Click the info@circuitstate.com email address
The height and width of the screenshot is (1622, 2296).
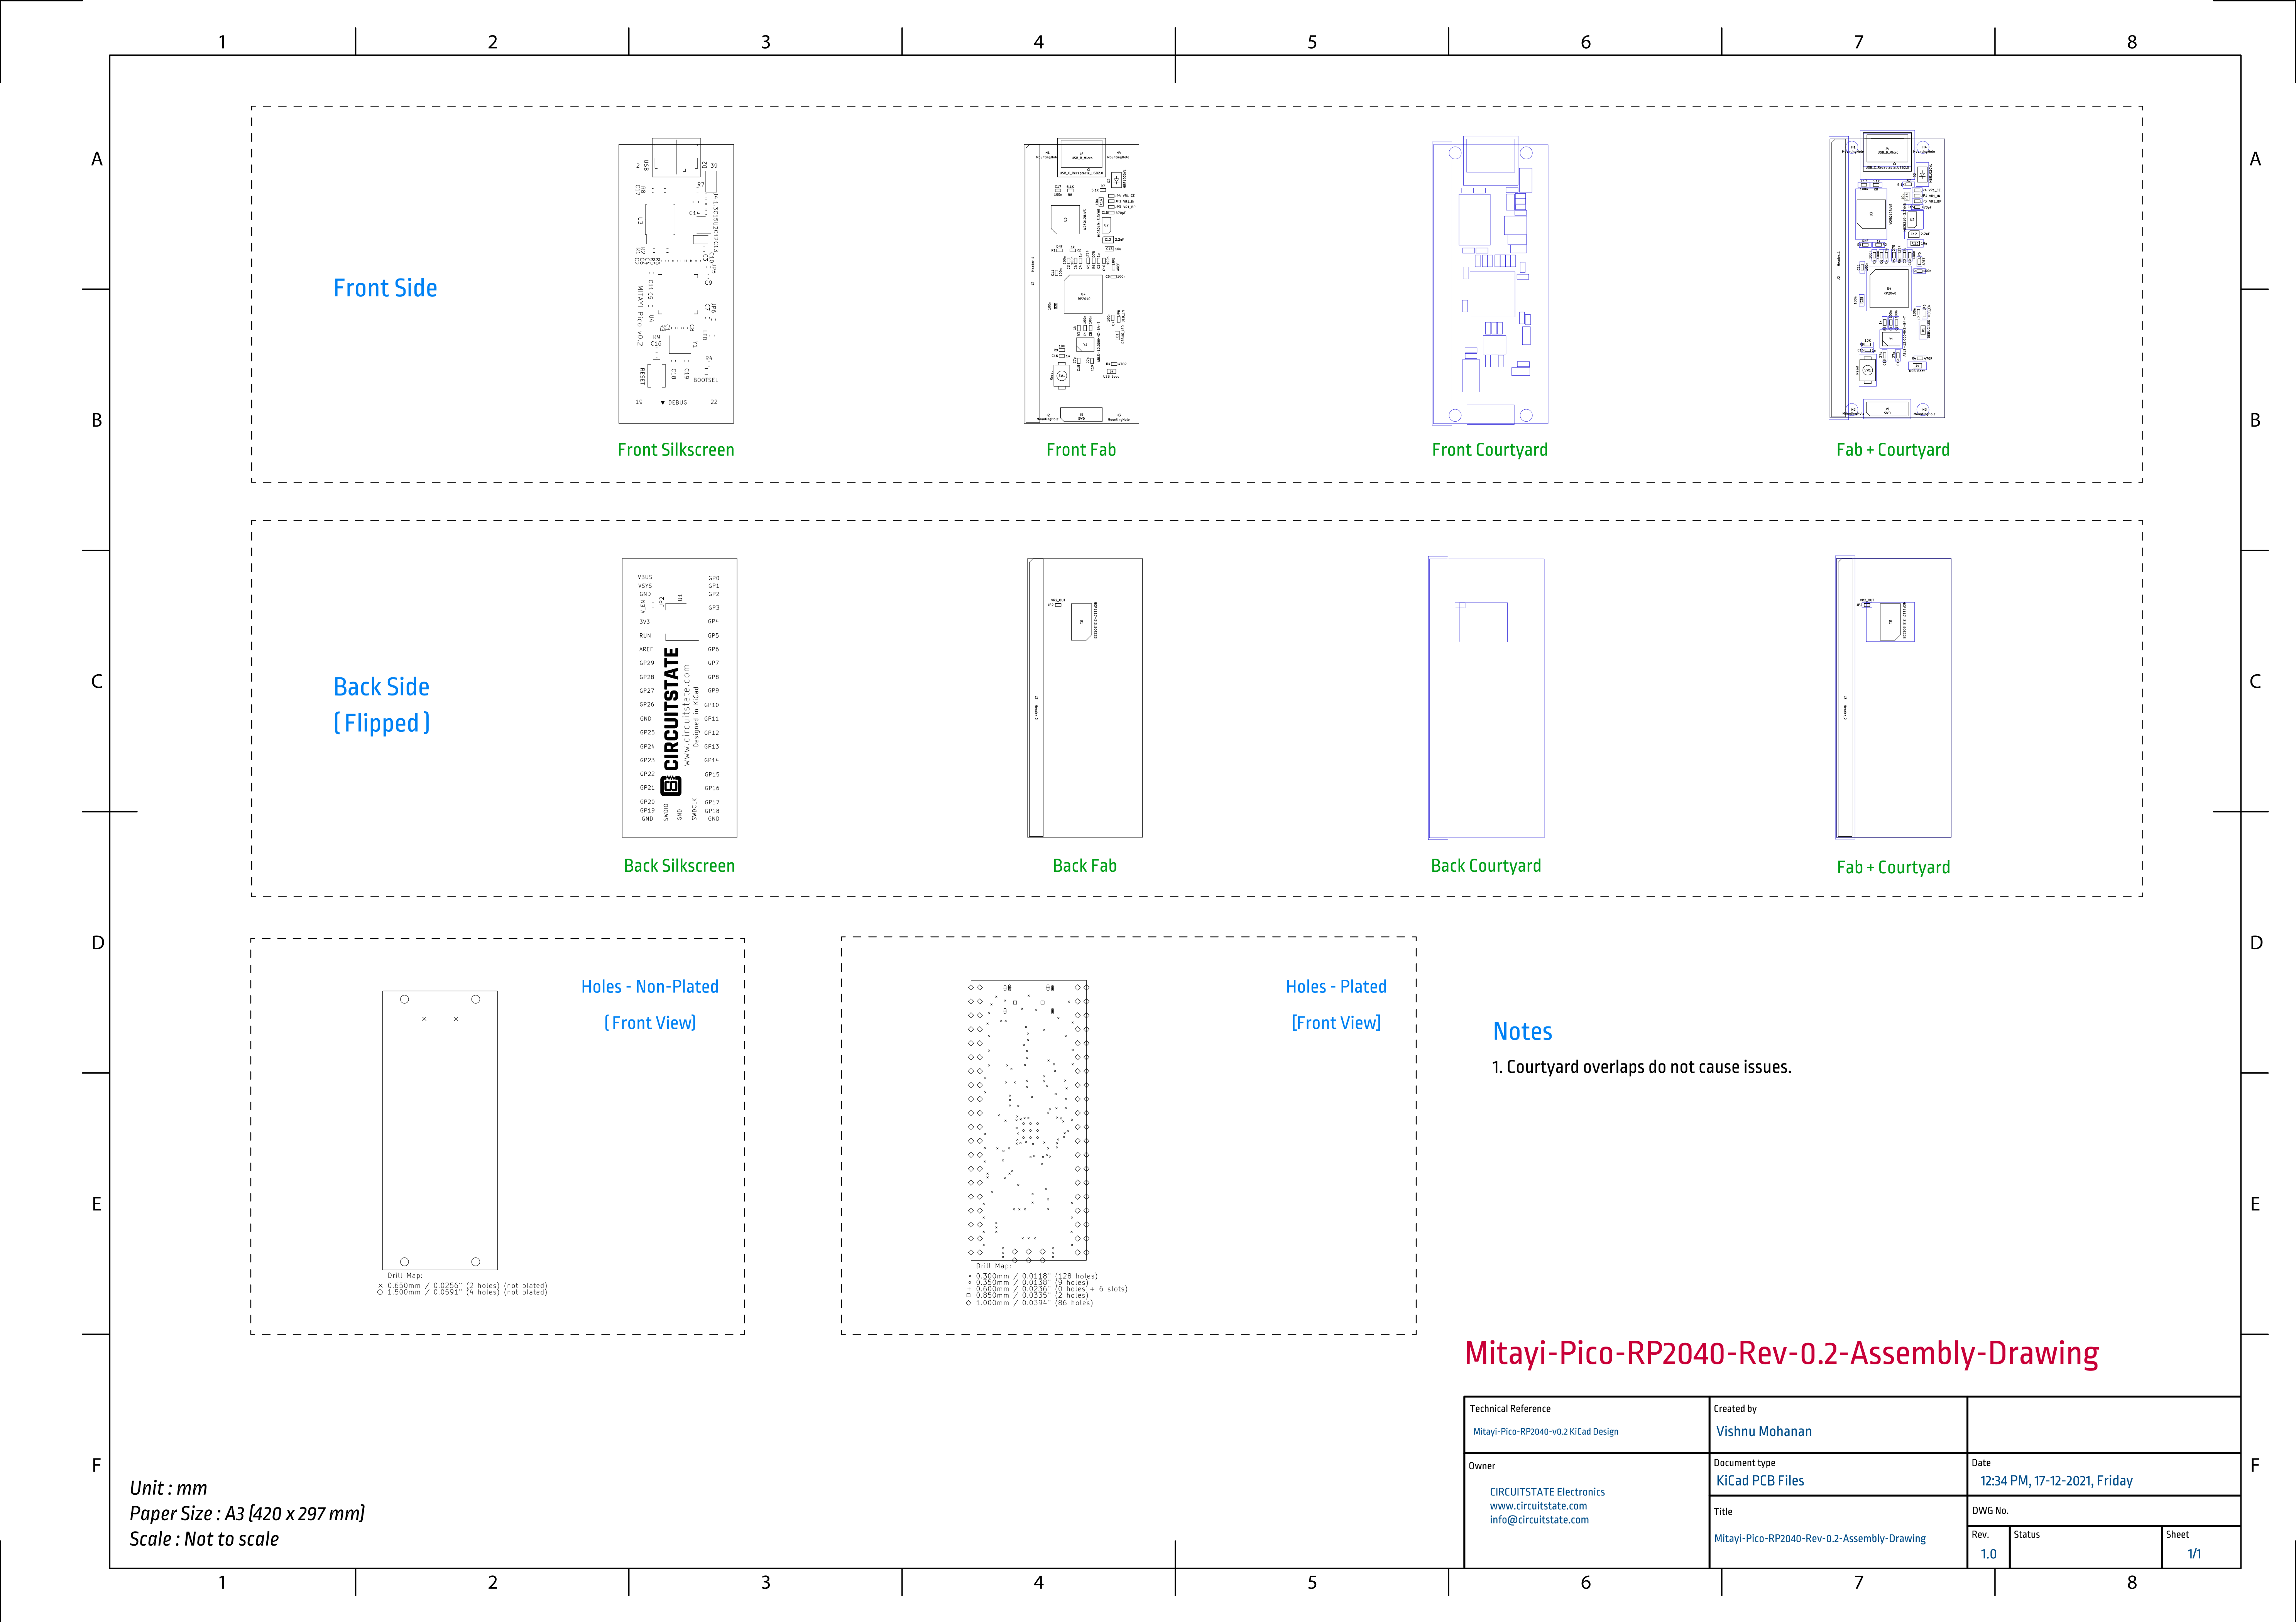click(x=1539, y=1520)
